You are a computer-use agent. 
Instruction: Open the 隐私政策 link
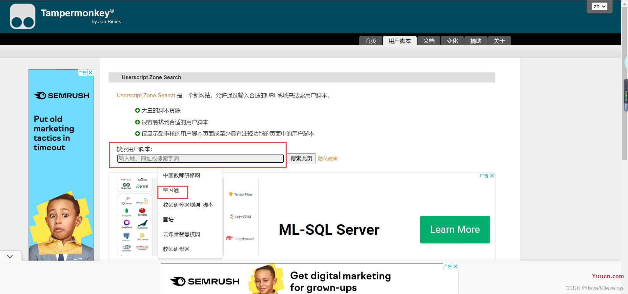[x=328, y=159]
